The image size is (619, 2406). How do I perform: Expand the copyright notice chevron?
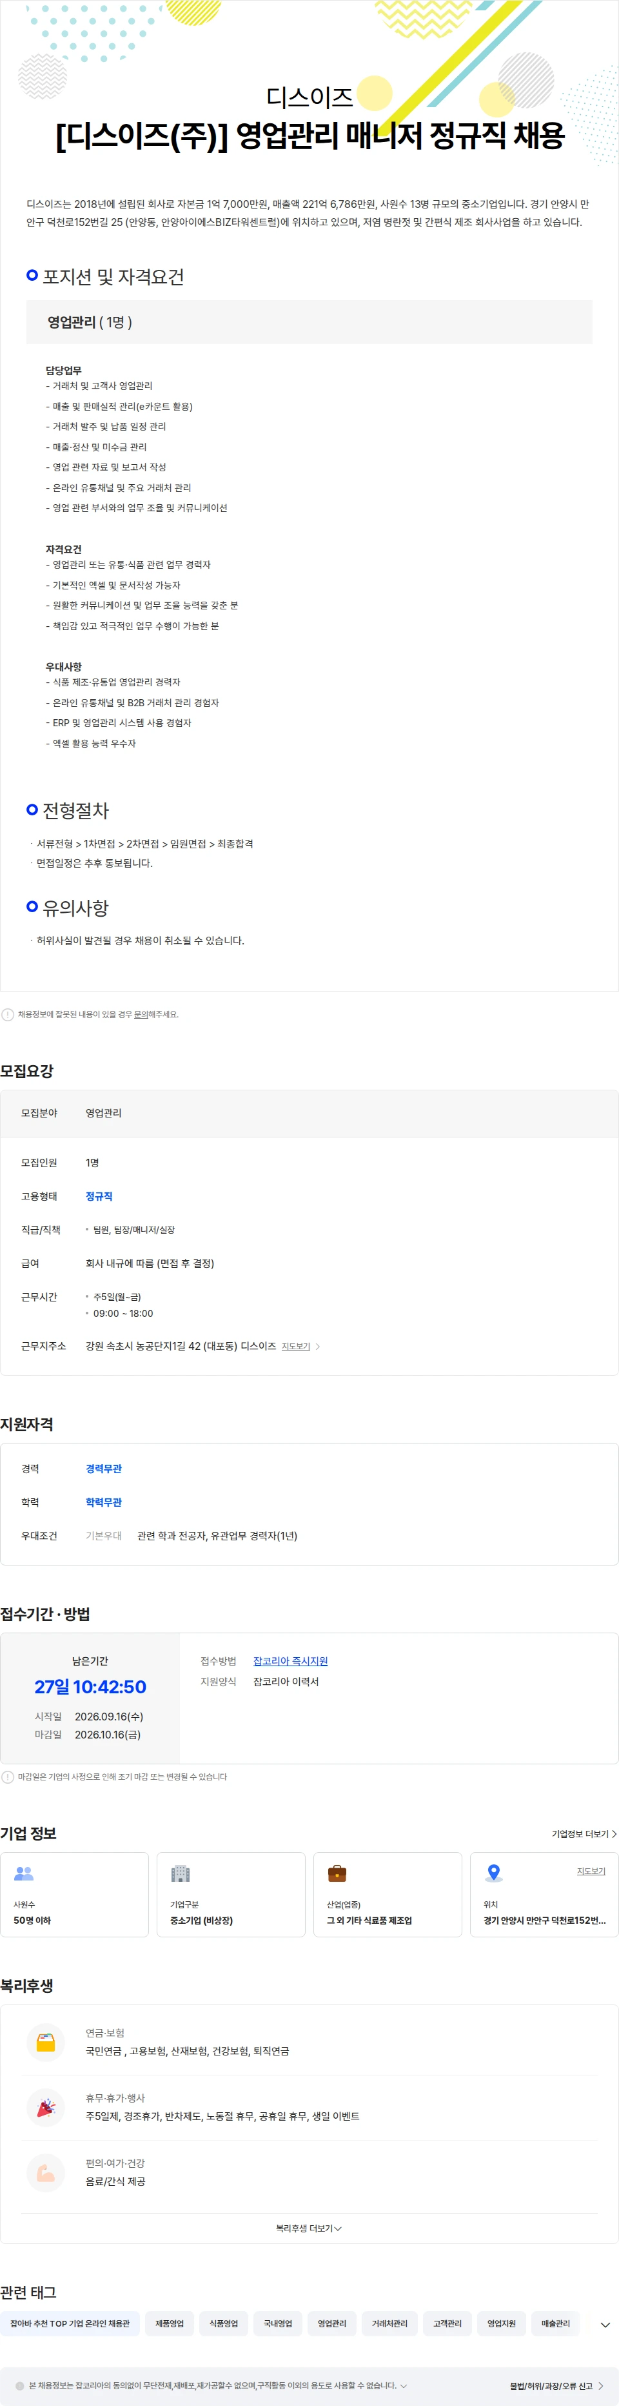(404, 2385)
